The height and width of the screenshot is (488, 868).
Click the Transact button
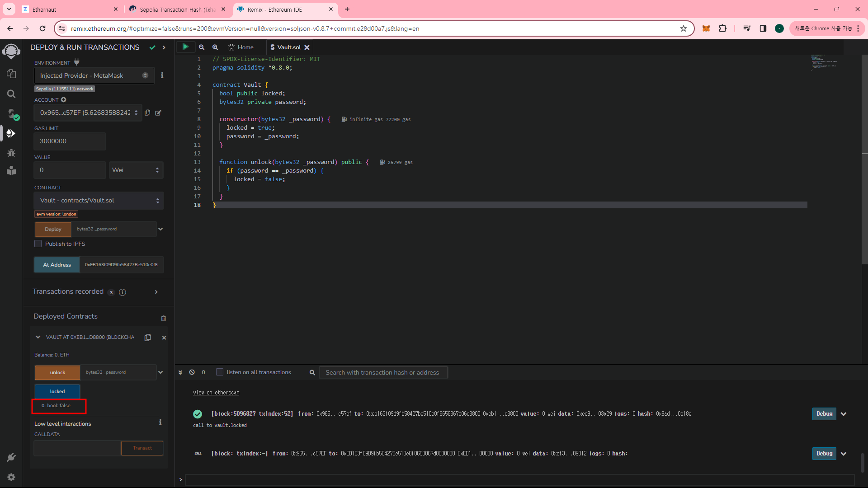click(142, 448)
